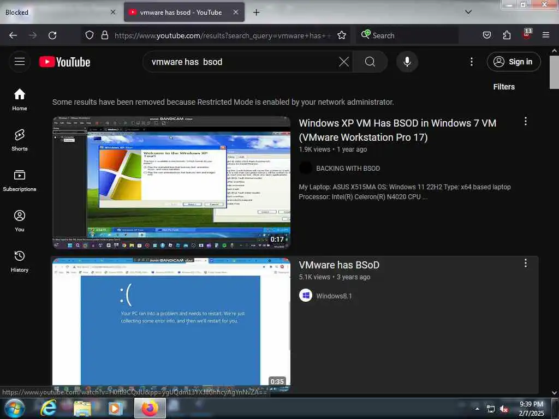559x419 pixels.
Task: Open the Firefox hamburger application menu
Action: [545, 35]
